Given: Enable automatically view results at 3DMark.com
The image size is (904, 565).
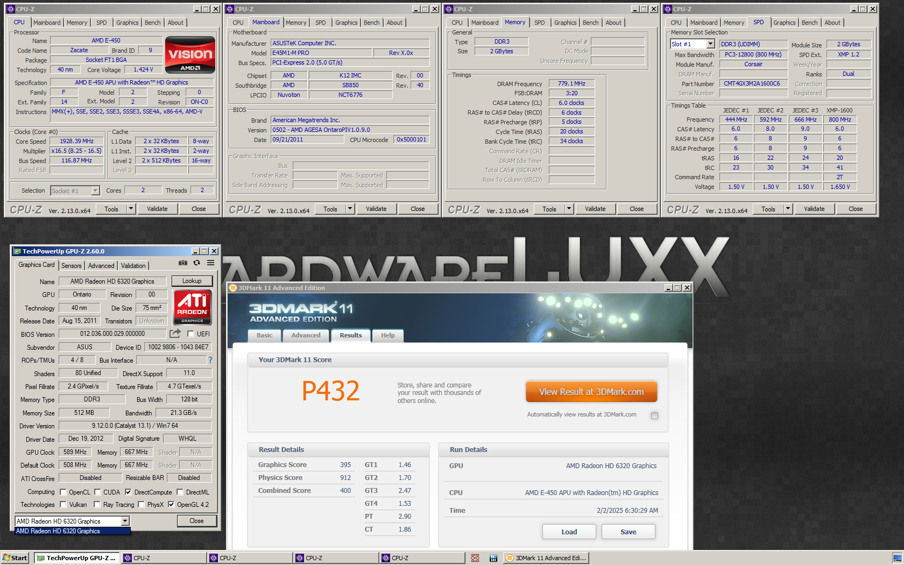Looking at the screenshot, I should point(654,415).
